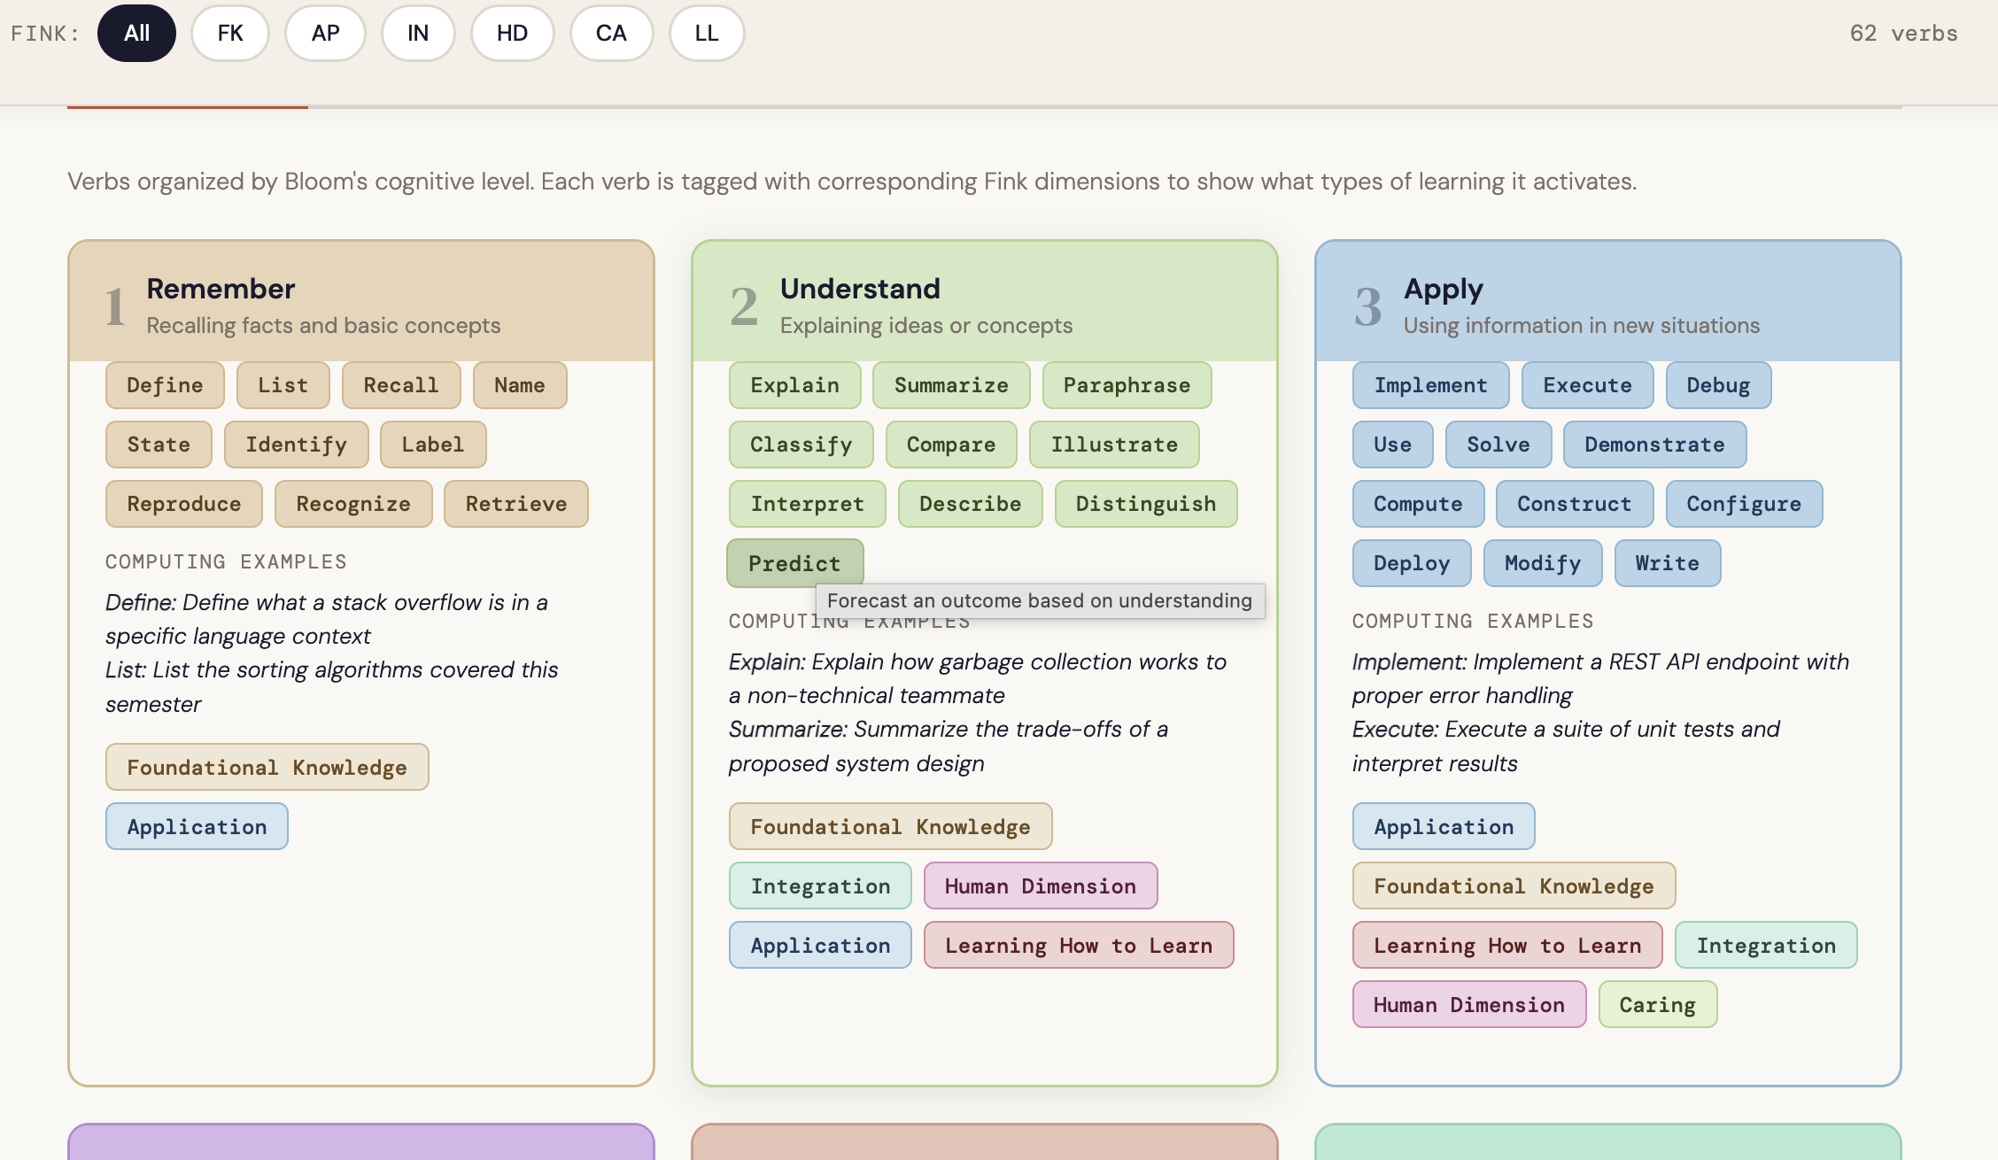Click the Implement verb under Apply
Viewport: 1998px width, 1160px height.
tap(1429, 385)
